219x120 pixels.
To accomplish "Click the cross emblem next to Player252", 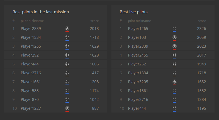I will (x=174, y=64).
